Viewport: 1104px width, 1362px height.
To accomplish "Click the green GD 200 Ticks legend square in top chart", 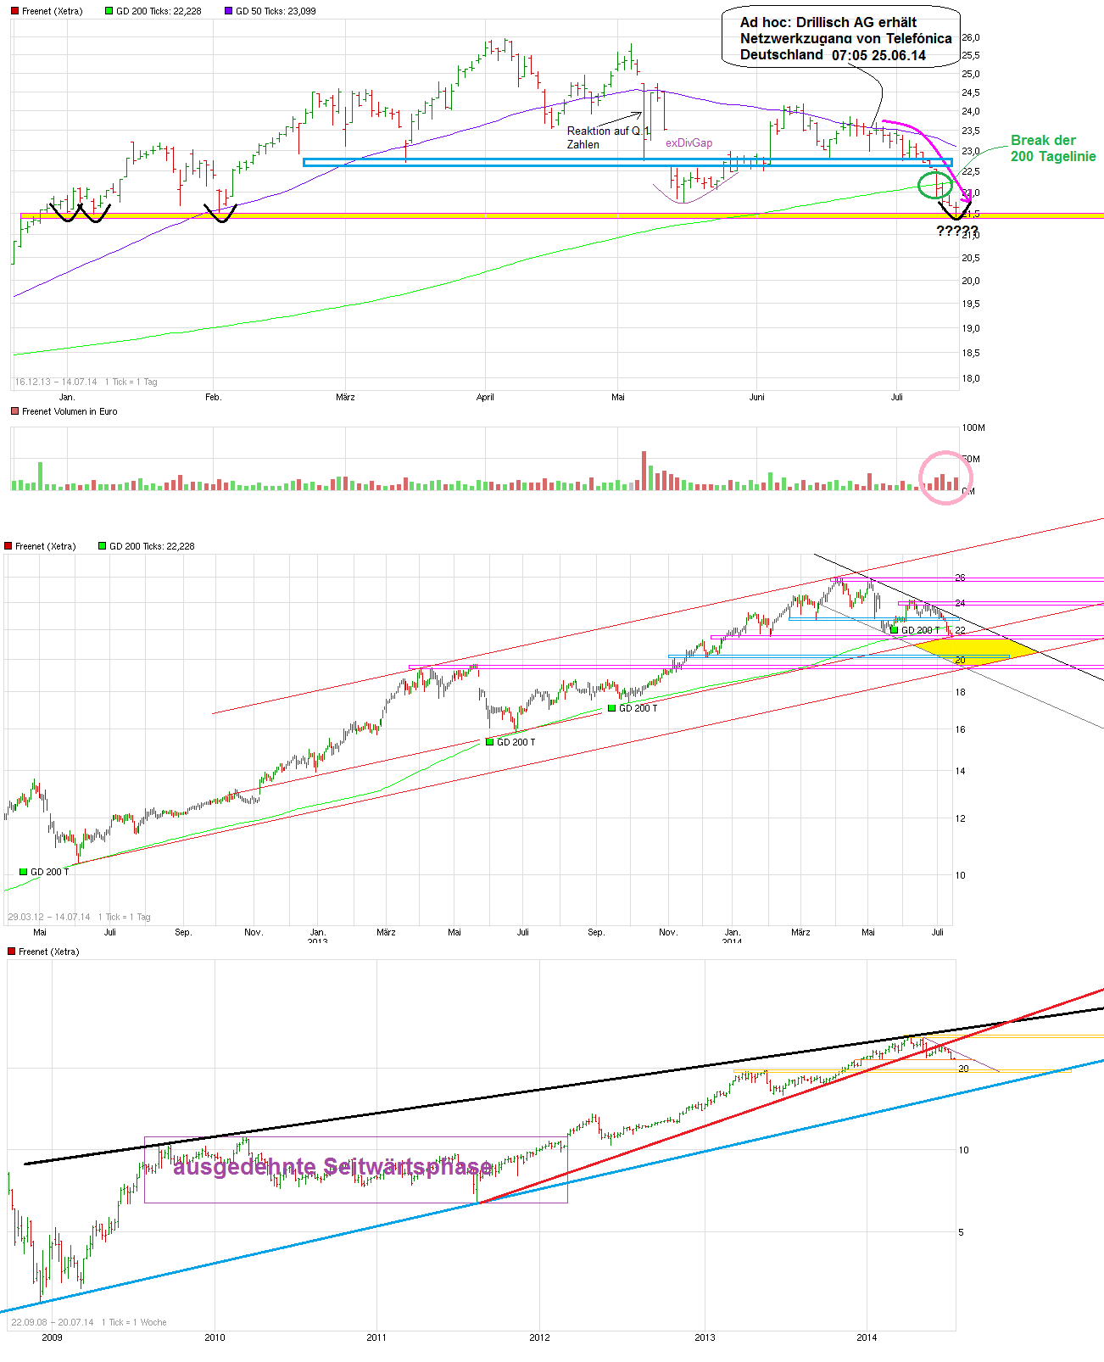I will point(109,11).
